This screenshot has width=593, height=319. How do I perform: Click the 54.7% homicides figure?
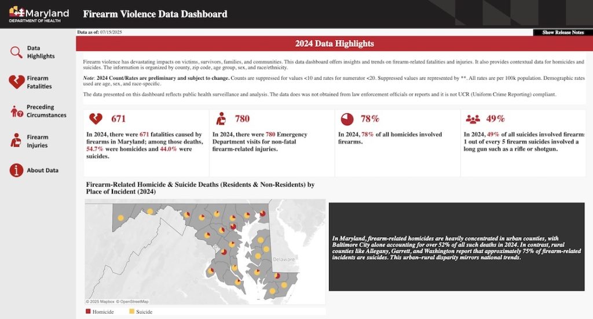[x=94, y=149]
